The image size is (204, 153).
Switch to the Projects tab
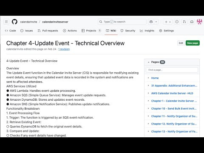[91, 31]
